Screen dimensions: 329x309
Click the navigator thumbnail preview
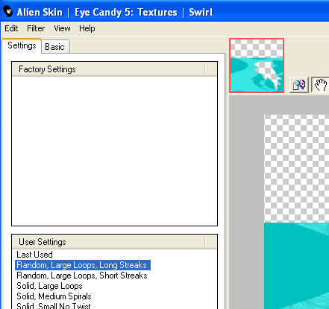tap(257, 66)
